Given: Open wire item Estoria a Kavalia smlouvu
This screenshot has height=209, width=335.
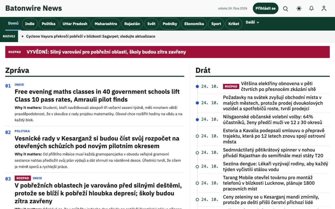Looking at the screenshot, I should 274,136.
